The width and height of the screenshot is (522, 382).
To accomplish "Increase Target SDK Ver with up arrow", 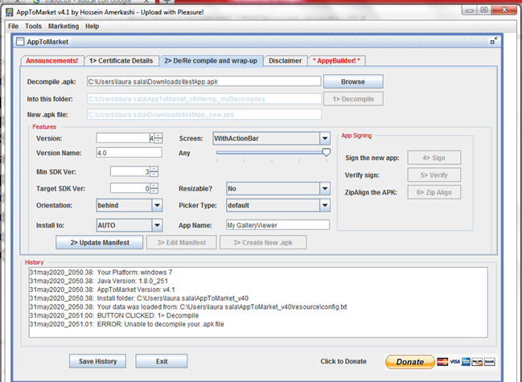I will (x=154, y=185).
